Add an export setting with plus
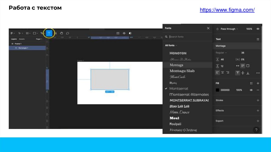Viewport: 271px width, 152px height. pos(258,121)
